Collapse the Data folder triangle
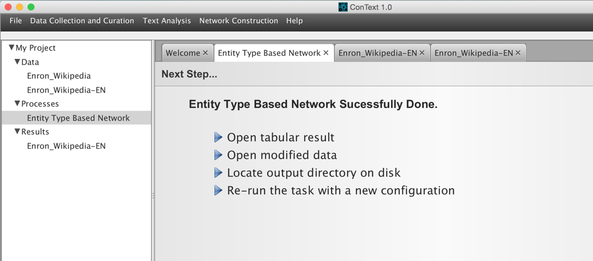 17,62
